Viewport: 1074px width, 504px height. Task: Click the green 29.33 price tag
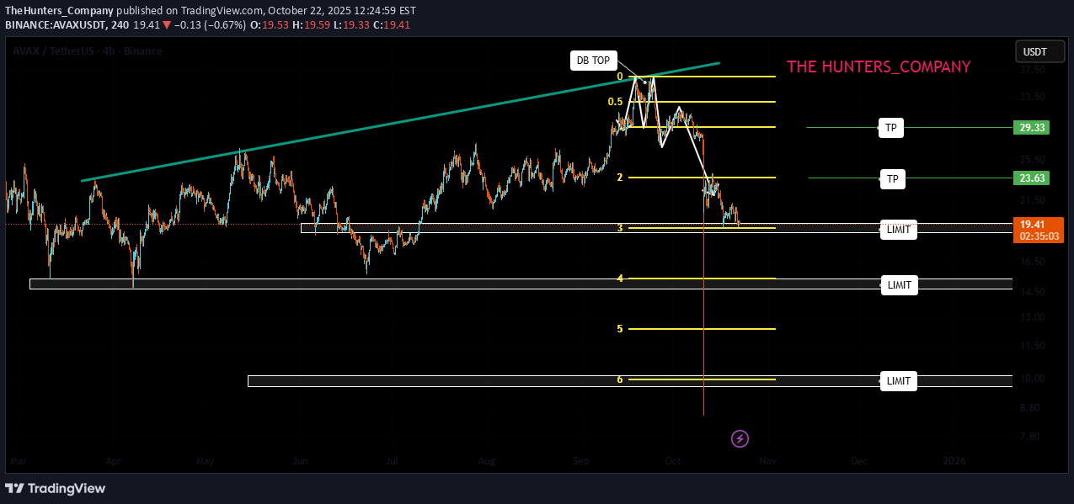click(1032, 128)
